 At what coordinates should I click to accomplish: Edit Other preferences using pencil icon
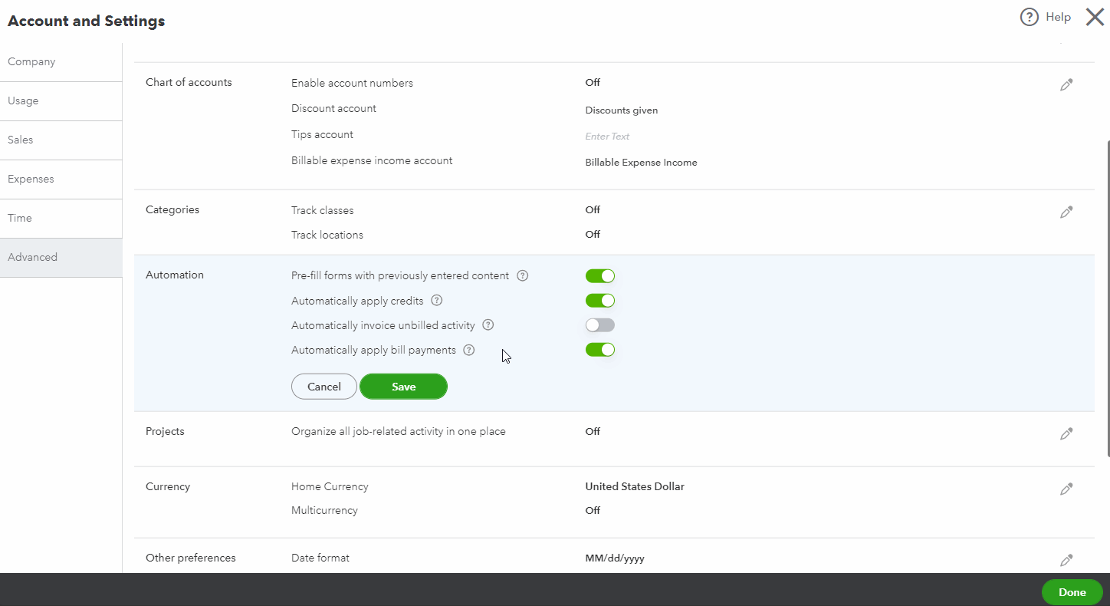(x=1066, y=561)
